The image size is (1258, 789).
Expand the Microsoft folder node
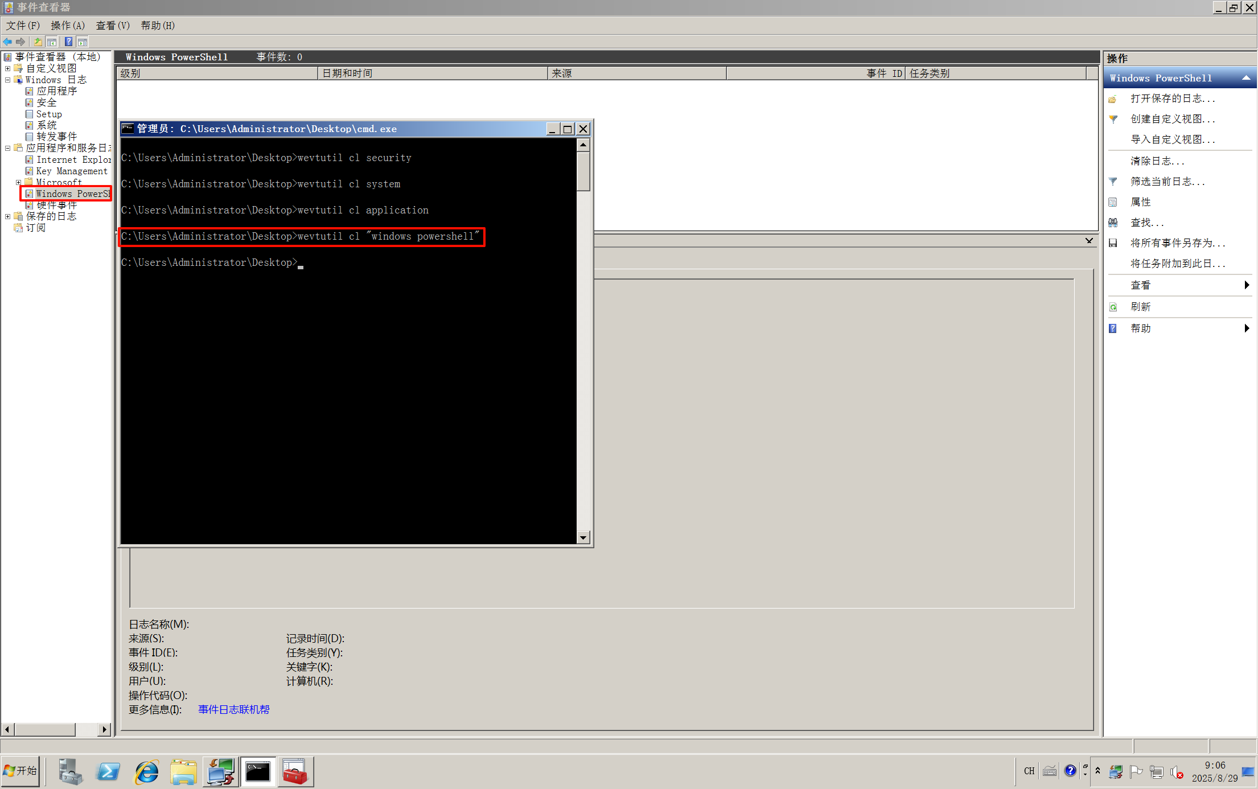click(x=18, y=182)
